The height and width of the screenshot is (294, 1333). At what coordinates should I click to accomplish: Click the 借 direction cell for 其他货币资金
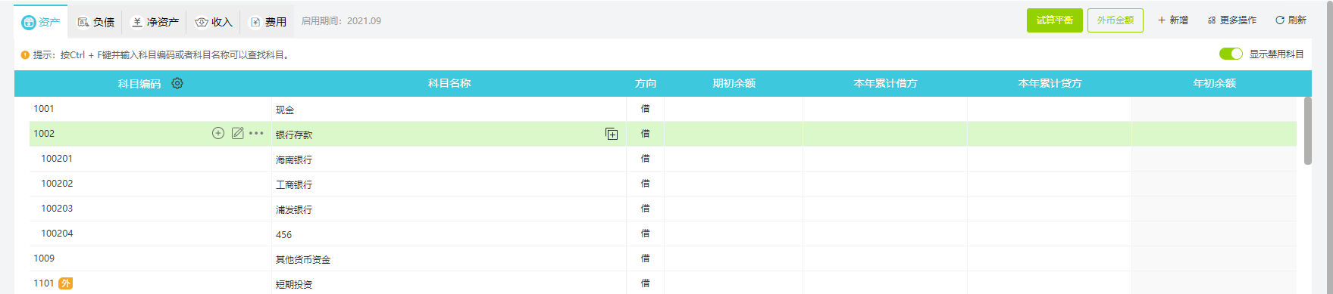click(645, 258)
